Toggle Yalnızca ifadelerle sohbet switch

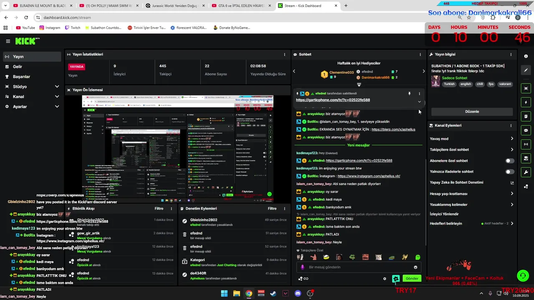point(510,172)
